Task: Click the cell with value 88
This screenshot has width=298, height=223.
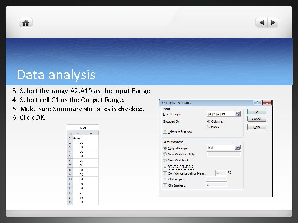Action: pyautogui.click(x=78, y=170)
